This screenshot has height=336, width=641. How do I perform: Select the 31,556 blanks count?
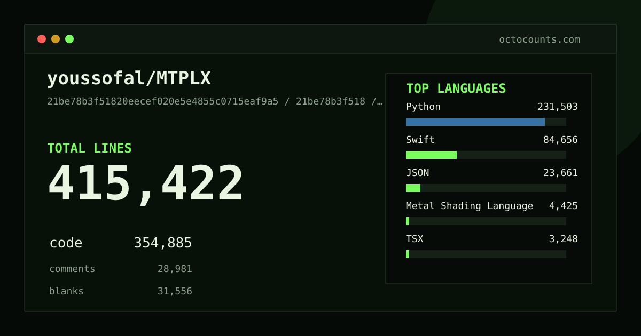[x=175, y=291]
